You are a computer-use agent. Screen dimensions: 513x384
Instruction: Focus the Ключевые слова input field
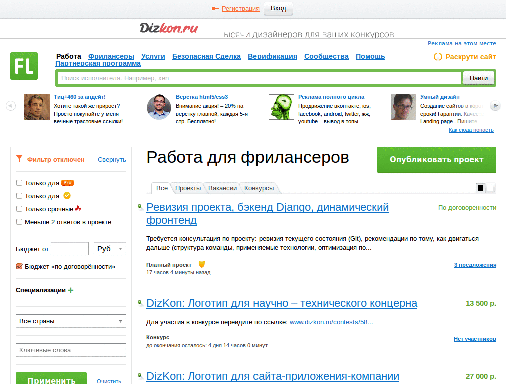point(71,350)
